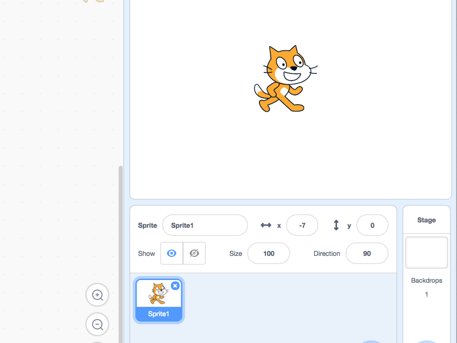
Task: Delete Sprite1 with the x badge
Action: 175,286
